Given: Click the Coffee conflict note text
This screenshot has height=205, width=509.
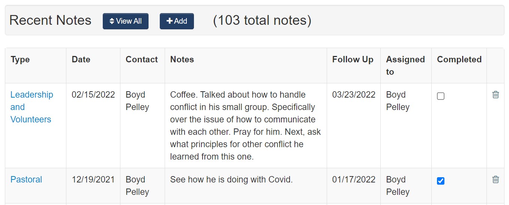Looking at the screenshot, I should coord(246,125).
